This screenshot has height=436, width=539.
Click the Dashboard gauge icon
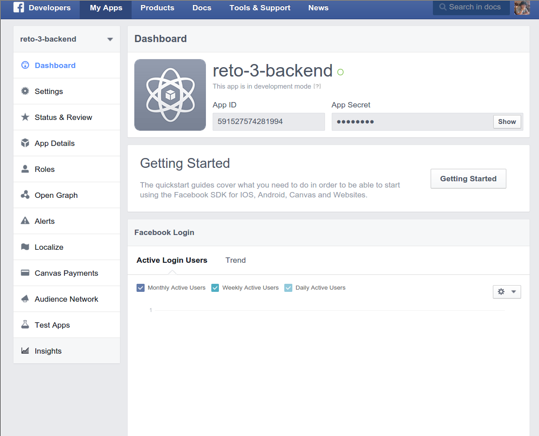tap(25, 65)
